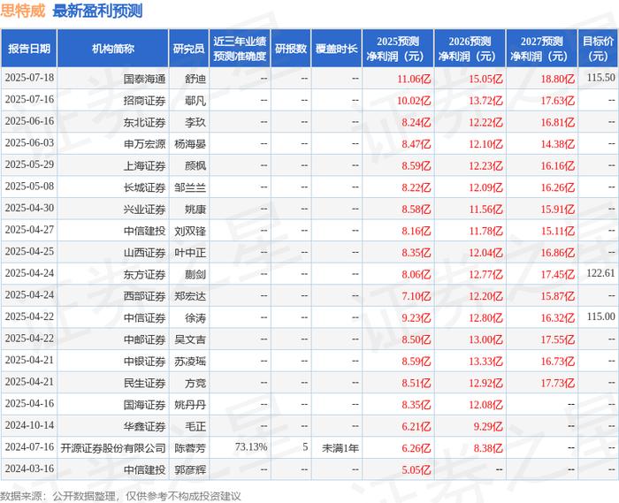Select the 7.10亿 forecast value

[x=416, y=296]
